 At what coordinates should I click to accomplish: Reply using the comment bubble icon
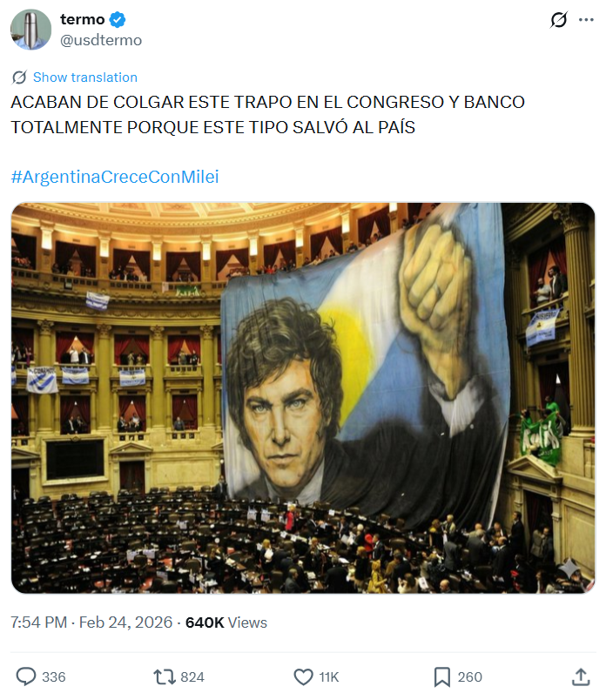26,676
